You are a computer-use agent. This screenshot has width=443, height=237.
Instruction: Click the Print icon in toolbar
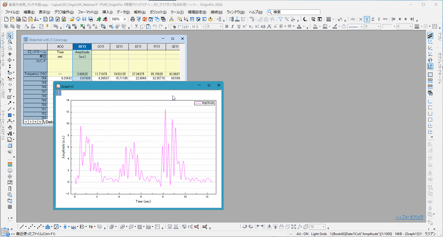(x=133, y=19)
